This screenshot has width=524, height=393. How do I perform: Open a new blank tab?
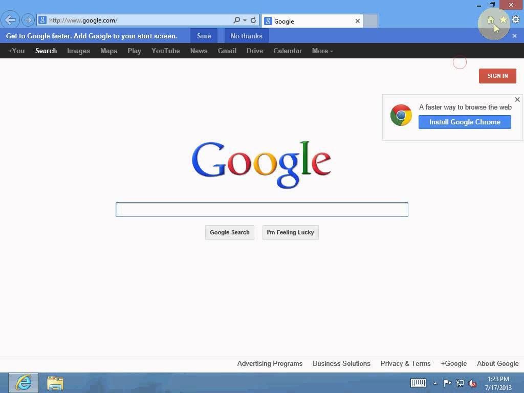[x=370, y=21]
